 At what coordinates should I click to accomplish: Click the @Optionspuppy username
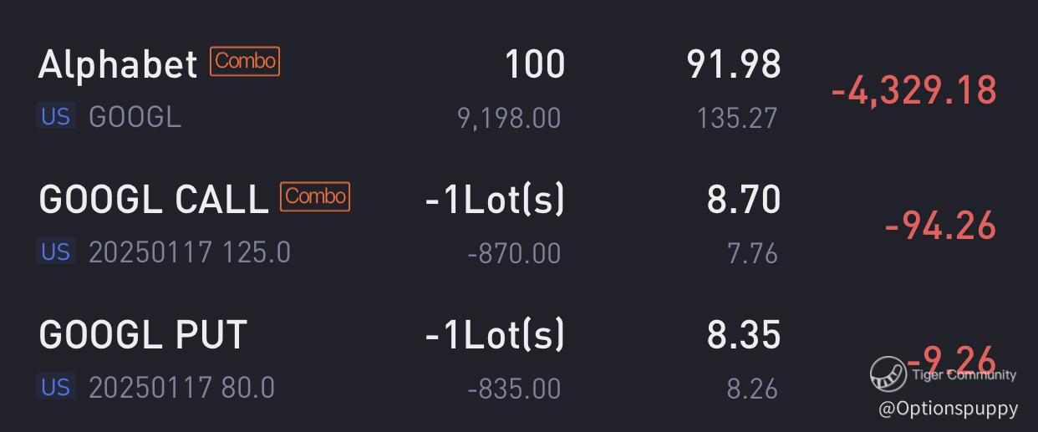(949, 409)
